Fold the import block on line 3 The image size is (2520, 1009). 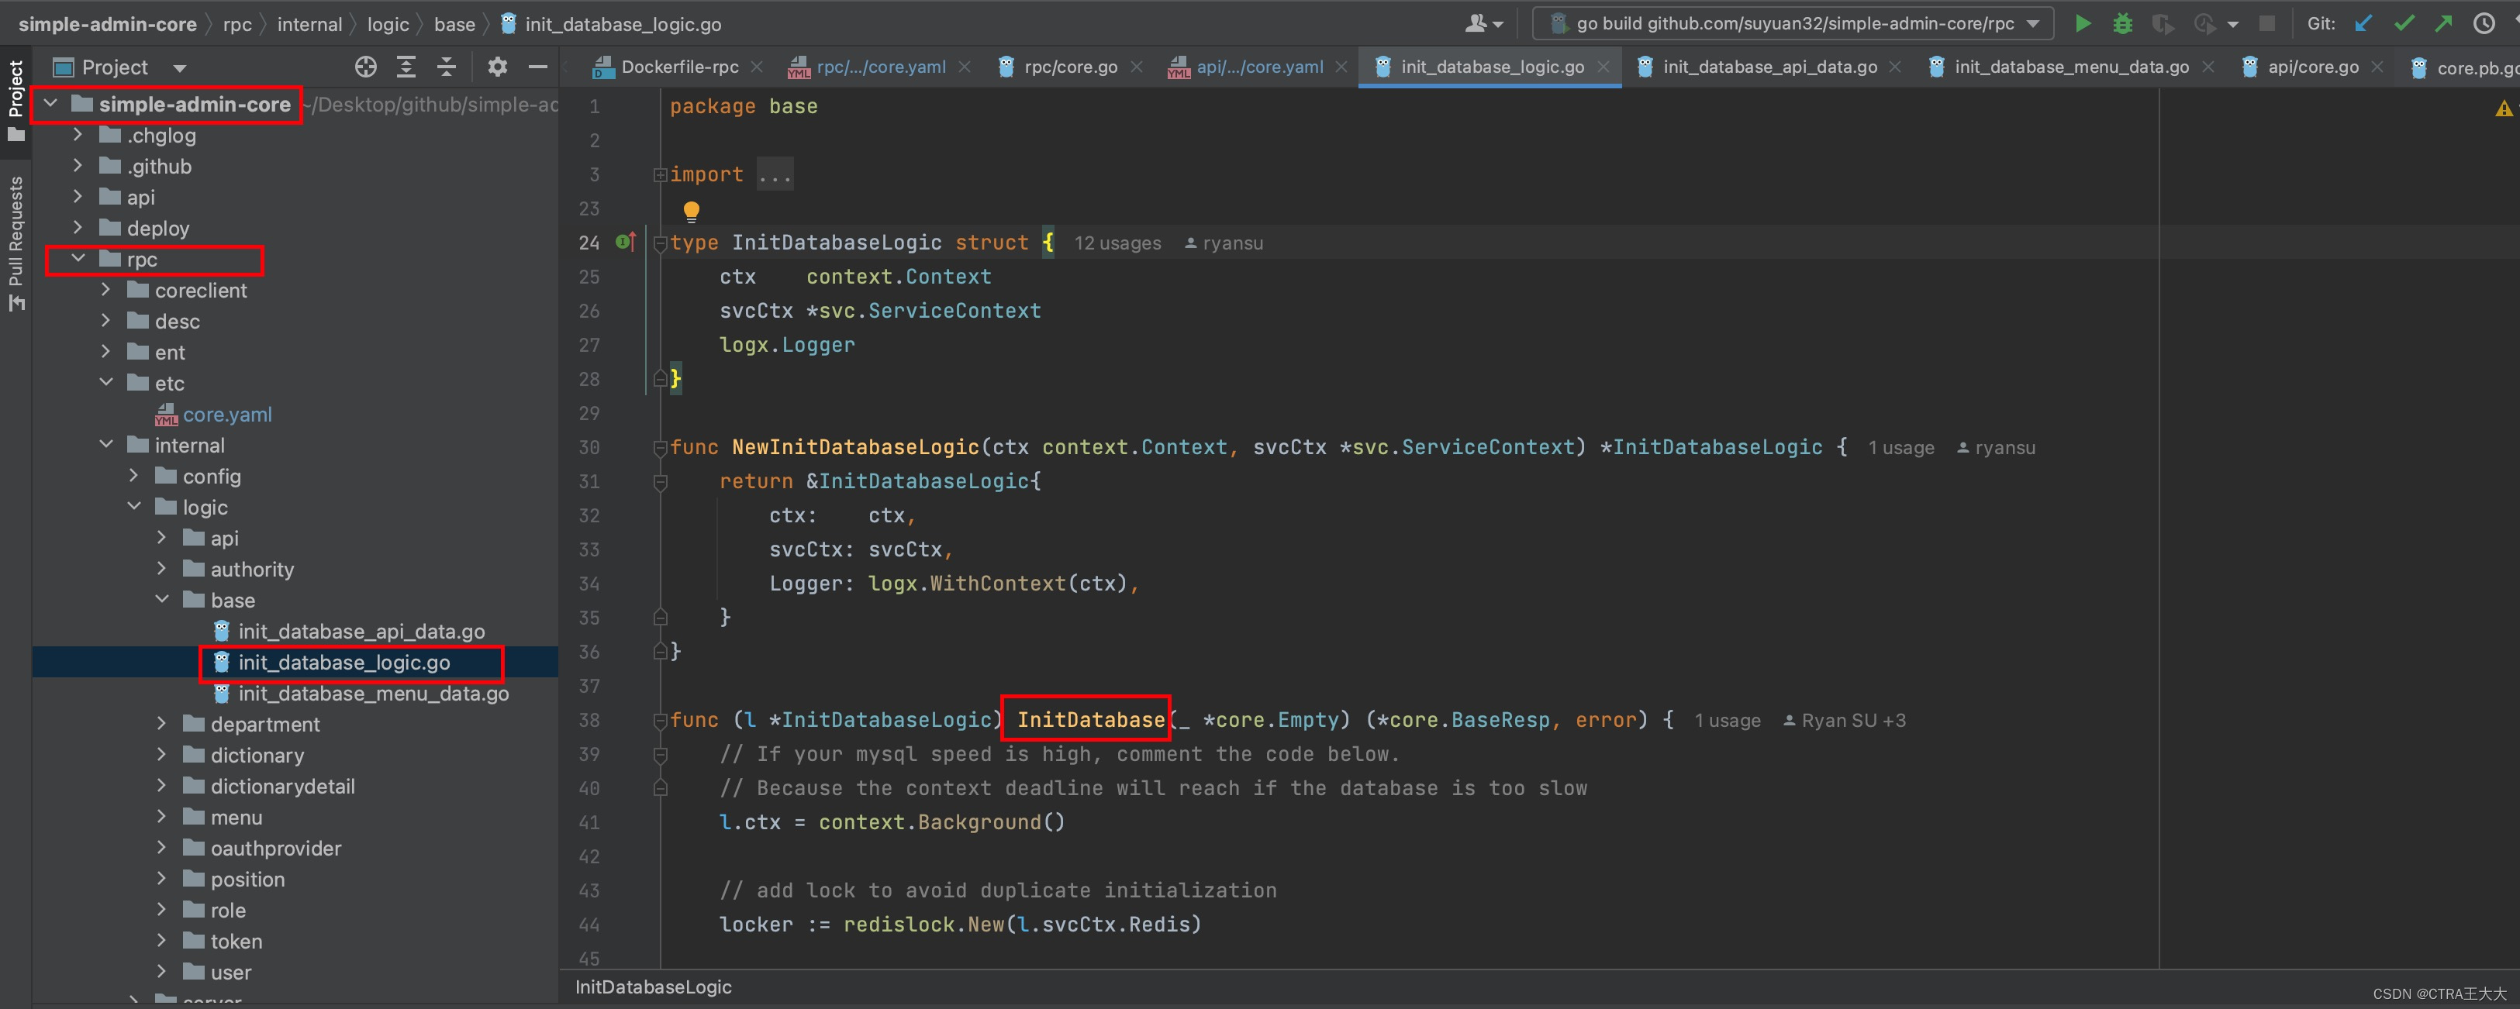(x=661, y=175)
